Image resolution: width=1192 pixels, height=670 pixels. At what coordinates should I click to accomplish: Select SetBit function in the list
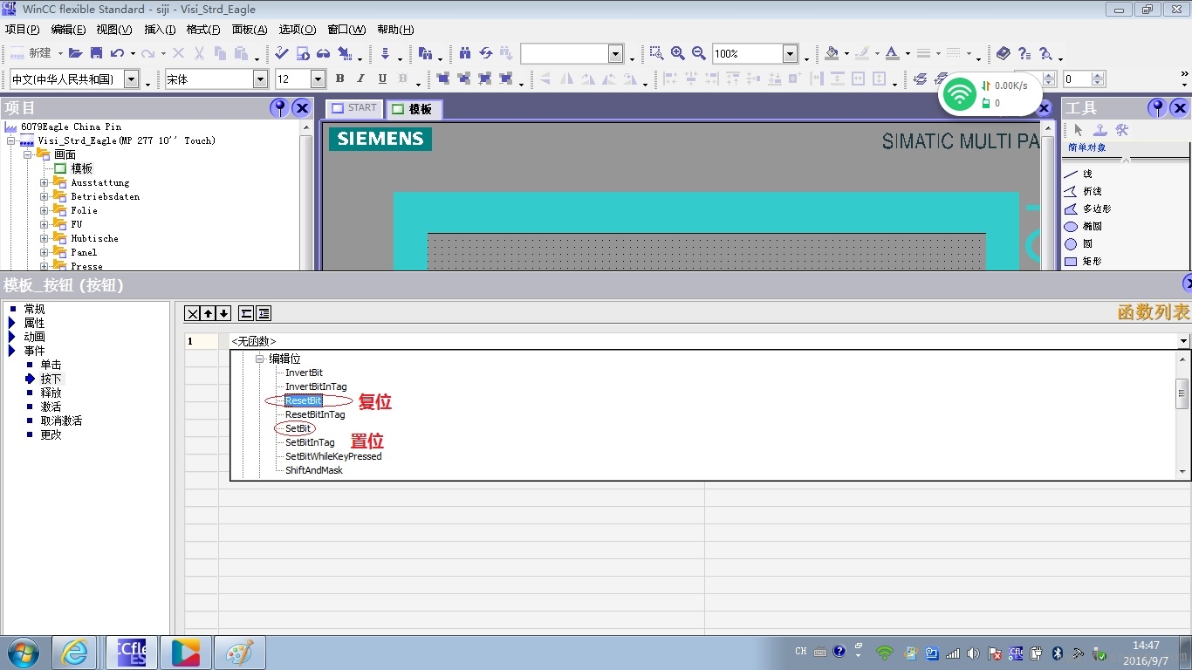(298, 428)
